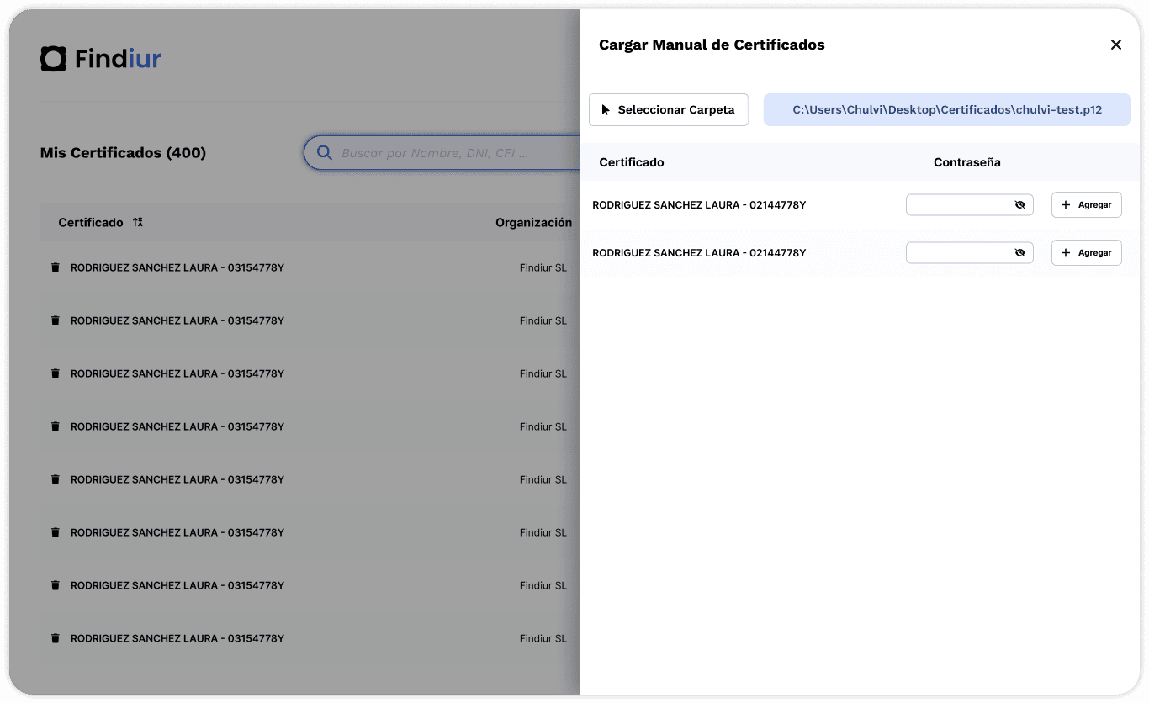Image resolution: width=1149 pixels, height=703 pixels.
Task: Click trash icon of the fifth certificate row
Action: coord(56,479)
